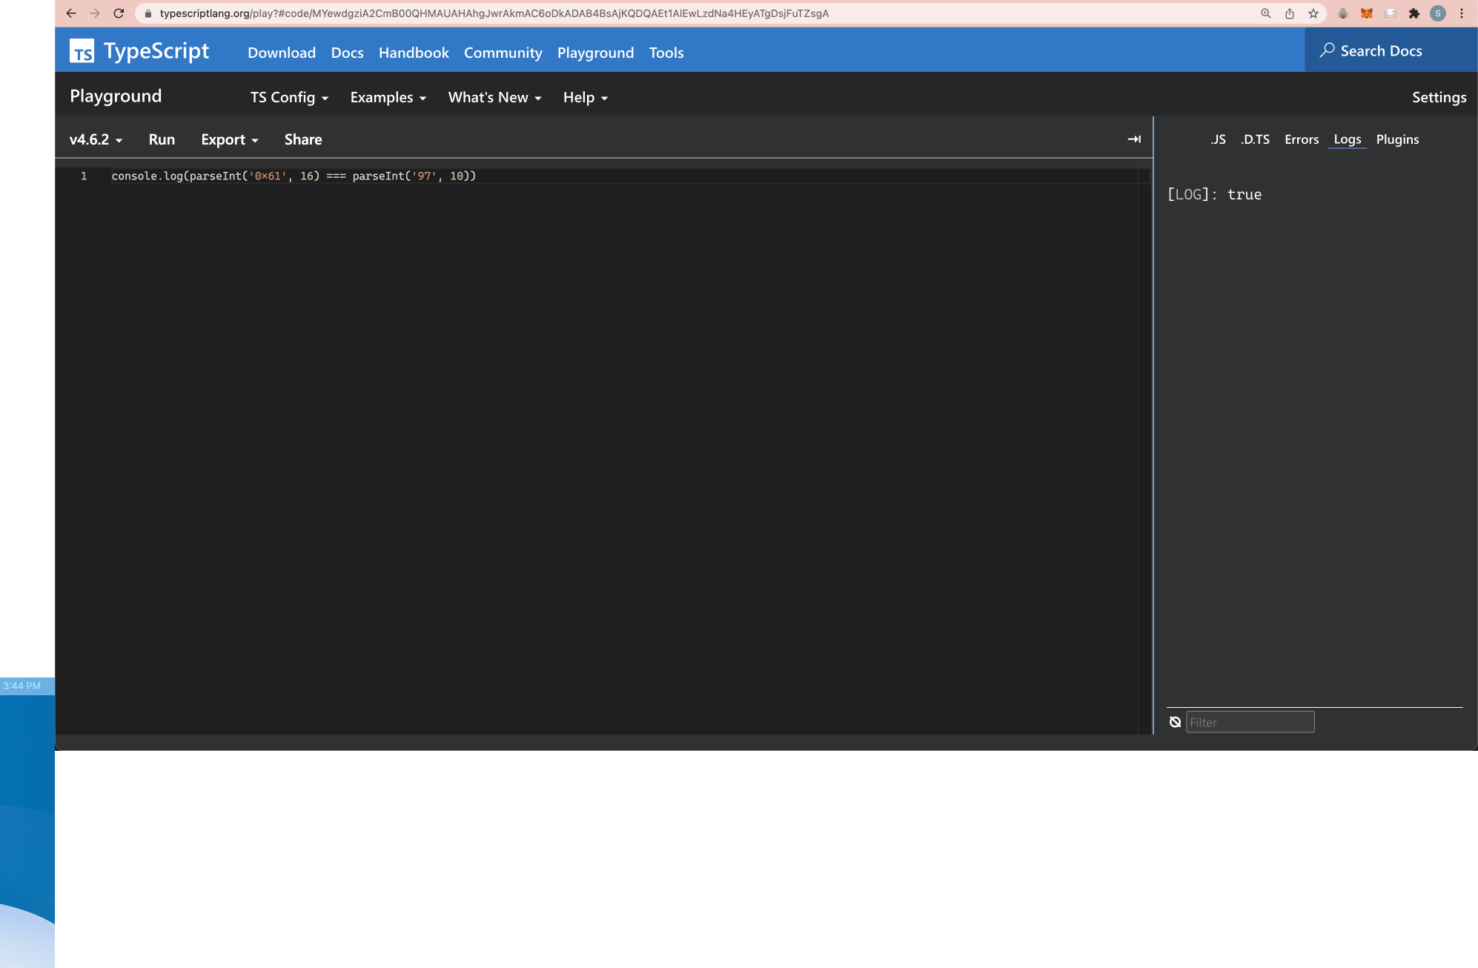Bookmark this page with the star

click(1313, 13)
